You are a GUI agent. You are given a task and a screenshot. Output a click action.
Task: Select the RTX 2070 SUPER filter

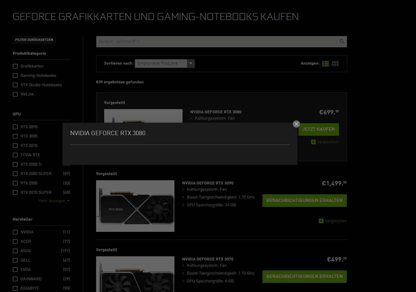(x=15, y=192)
